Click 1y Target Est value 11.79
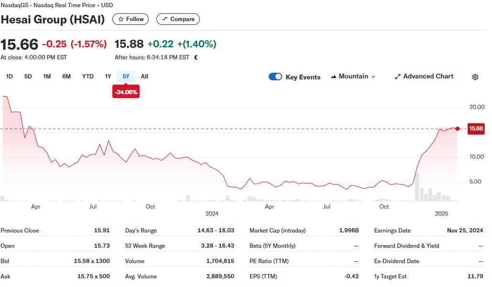492x287 pixels. pos(475,276)
